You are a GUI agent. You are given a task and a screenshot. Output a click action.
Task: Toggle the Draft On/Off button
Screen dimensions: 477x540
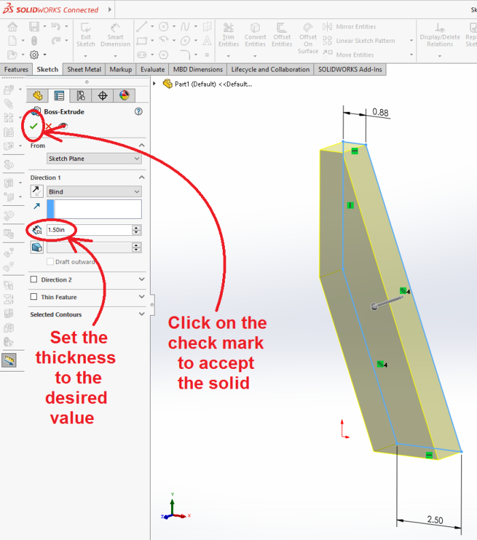pos(37,247)
